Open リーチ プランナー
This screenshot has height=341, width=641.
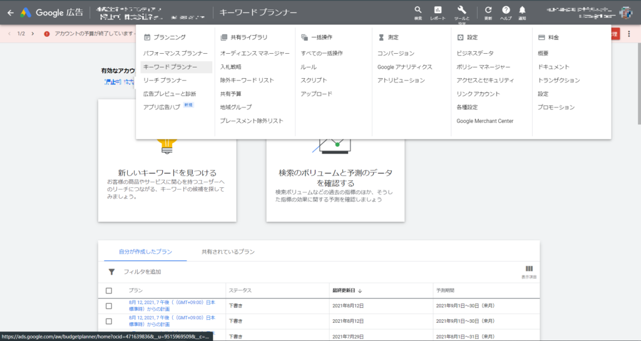coord(165,81)
